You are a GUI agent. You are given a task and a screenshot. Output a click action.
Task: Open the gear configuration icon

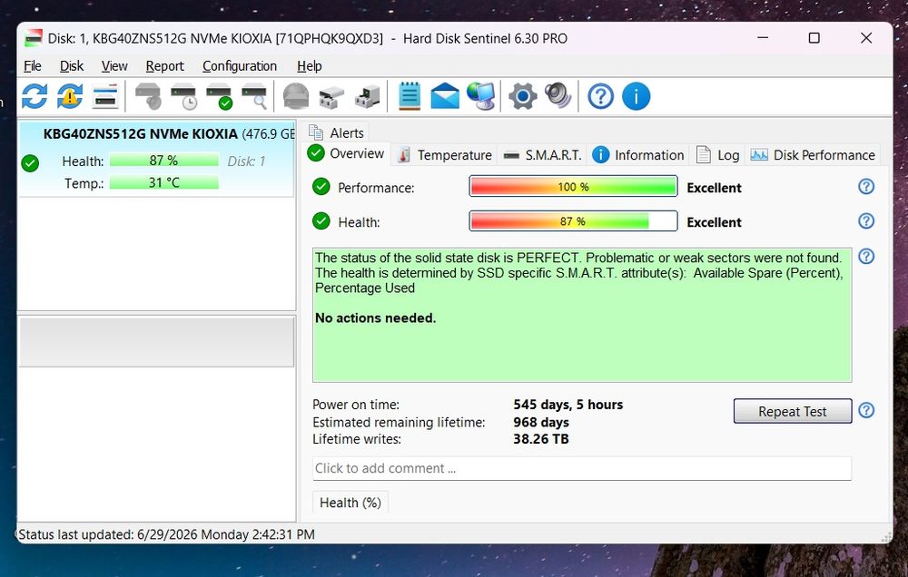click(x=523, y=96)
